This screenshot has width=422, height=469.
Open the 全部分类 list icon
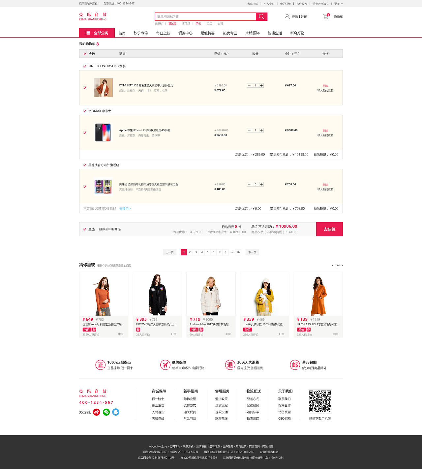[x=88, y=33]
